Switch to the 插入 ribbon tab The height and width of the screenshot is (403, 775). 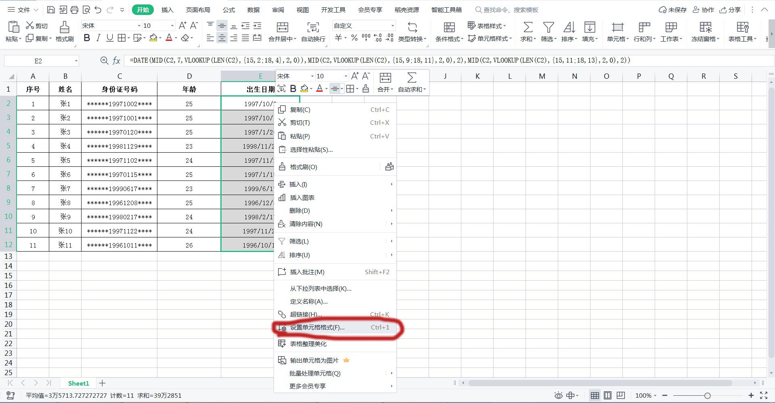(167, 10)
